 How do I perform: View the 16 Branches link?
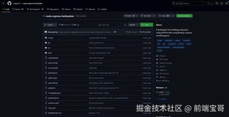tap(64, 25)
